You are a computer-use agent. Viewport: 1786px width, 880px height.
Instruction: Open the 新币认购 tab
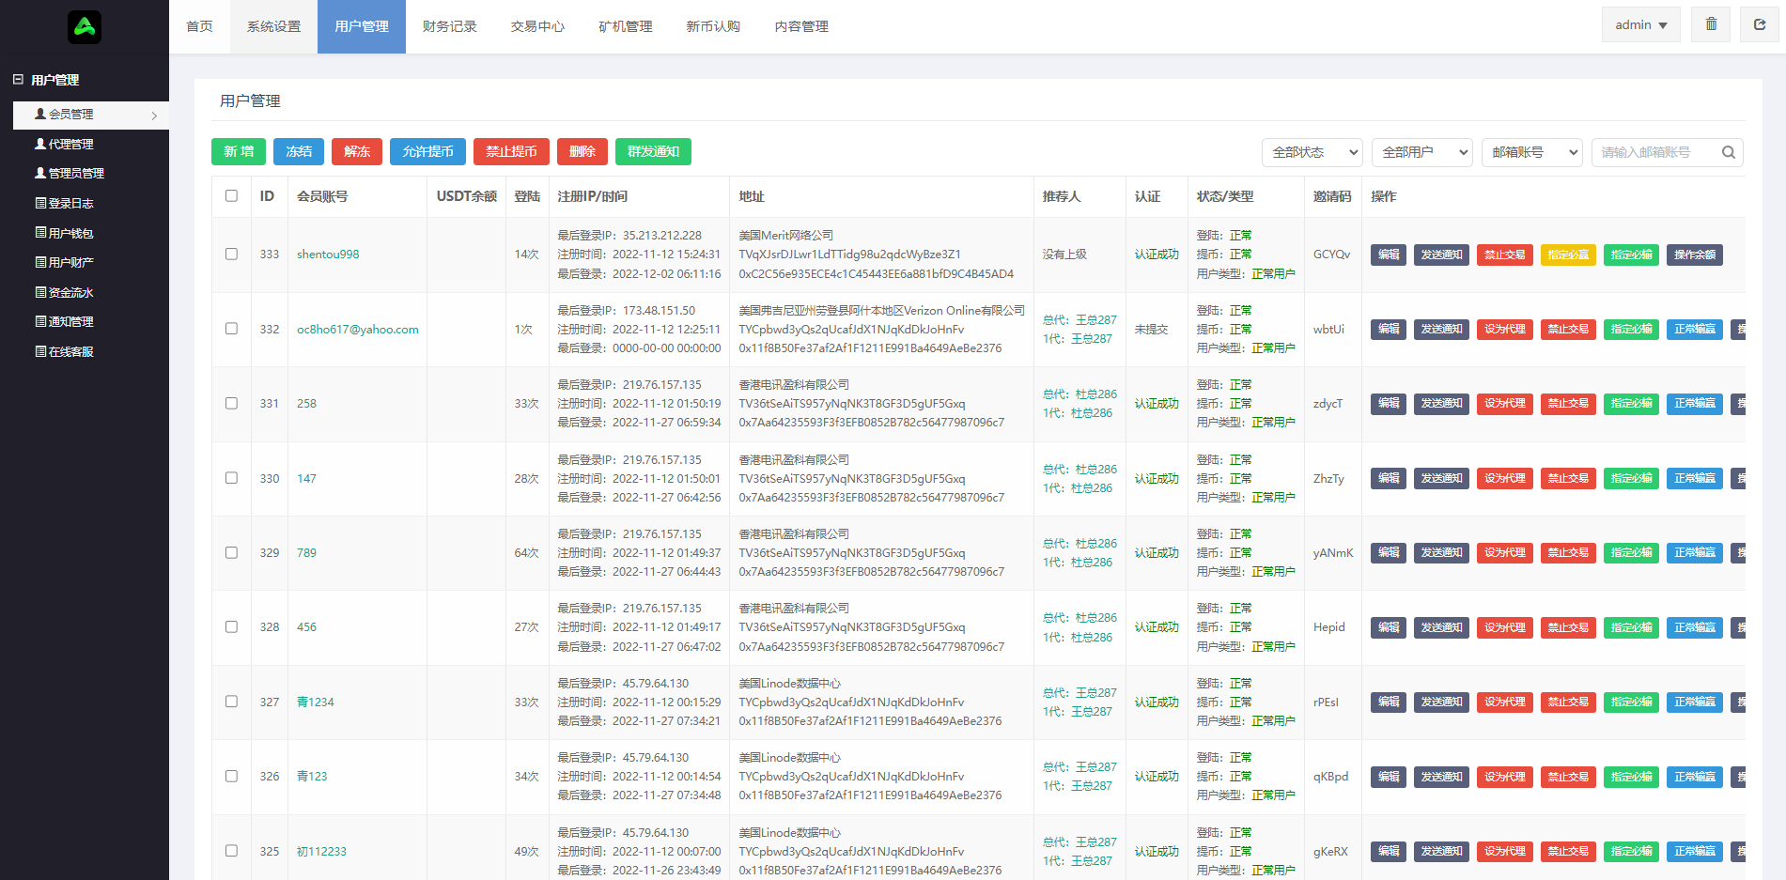pyautogui.click(x=713, y=26)
